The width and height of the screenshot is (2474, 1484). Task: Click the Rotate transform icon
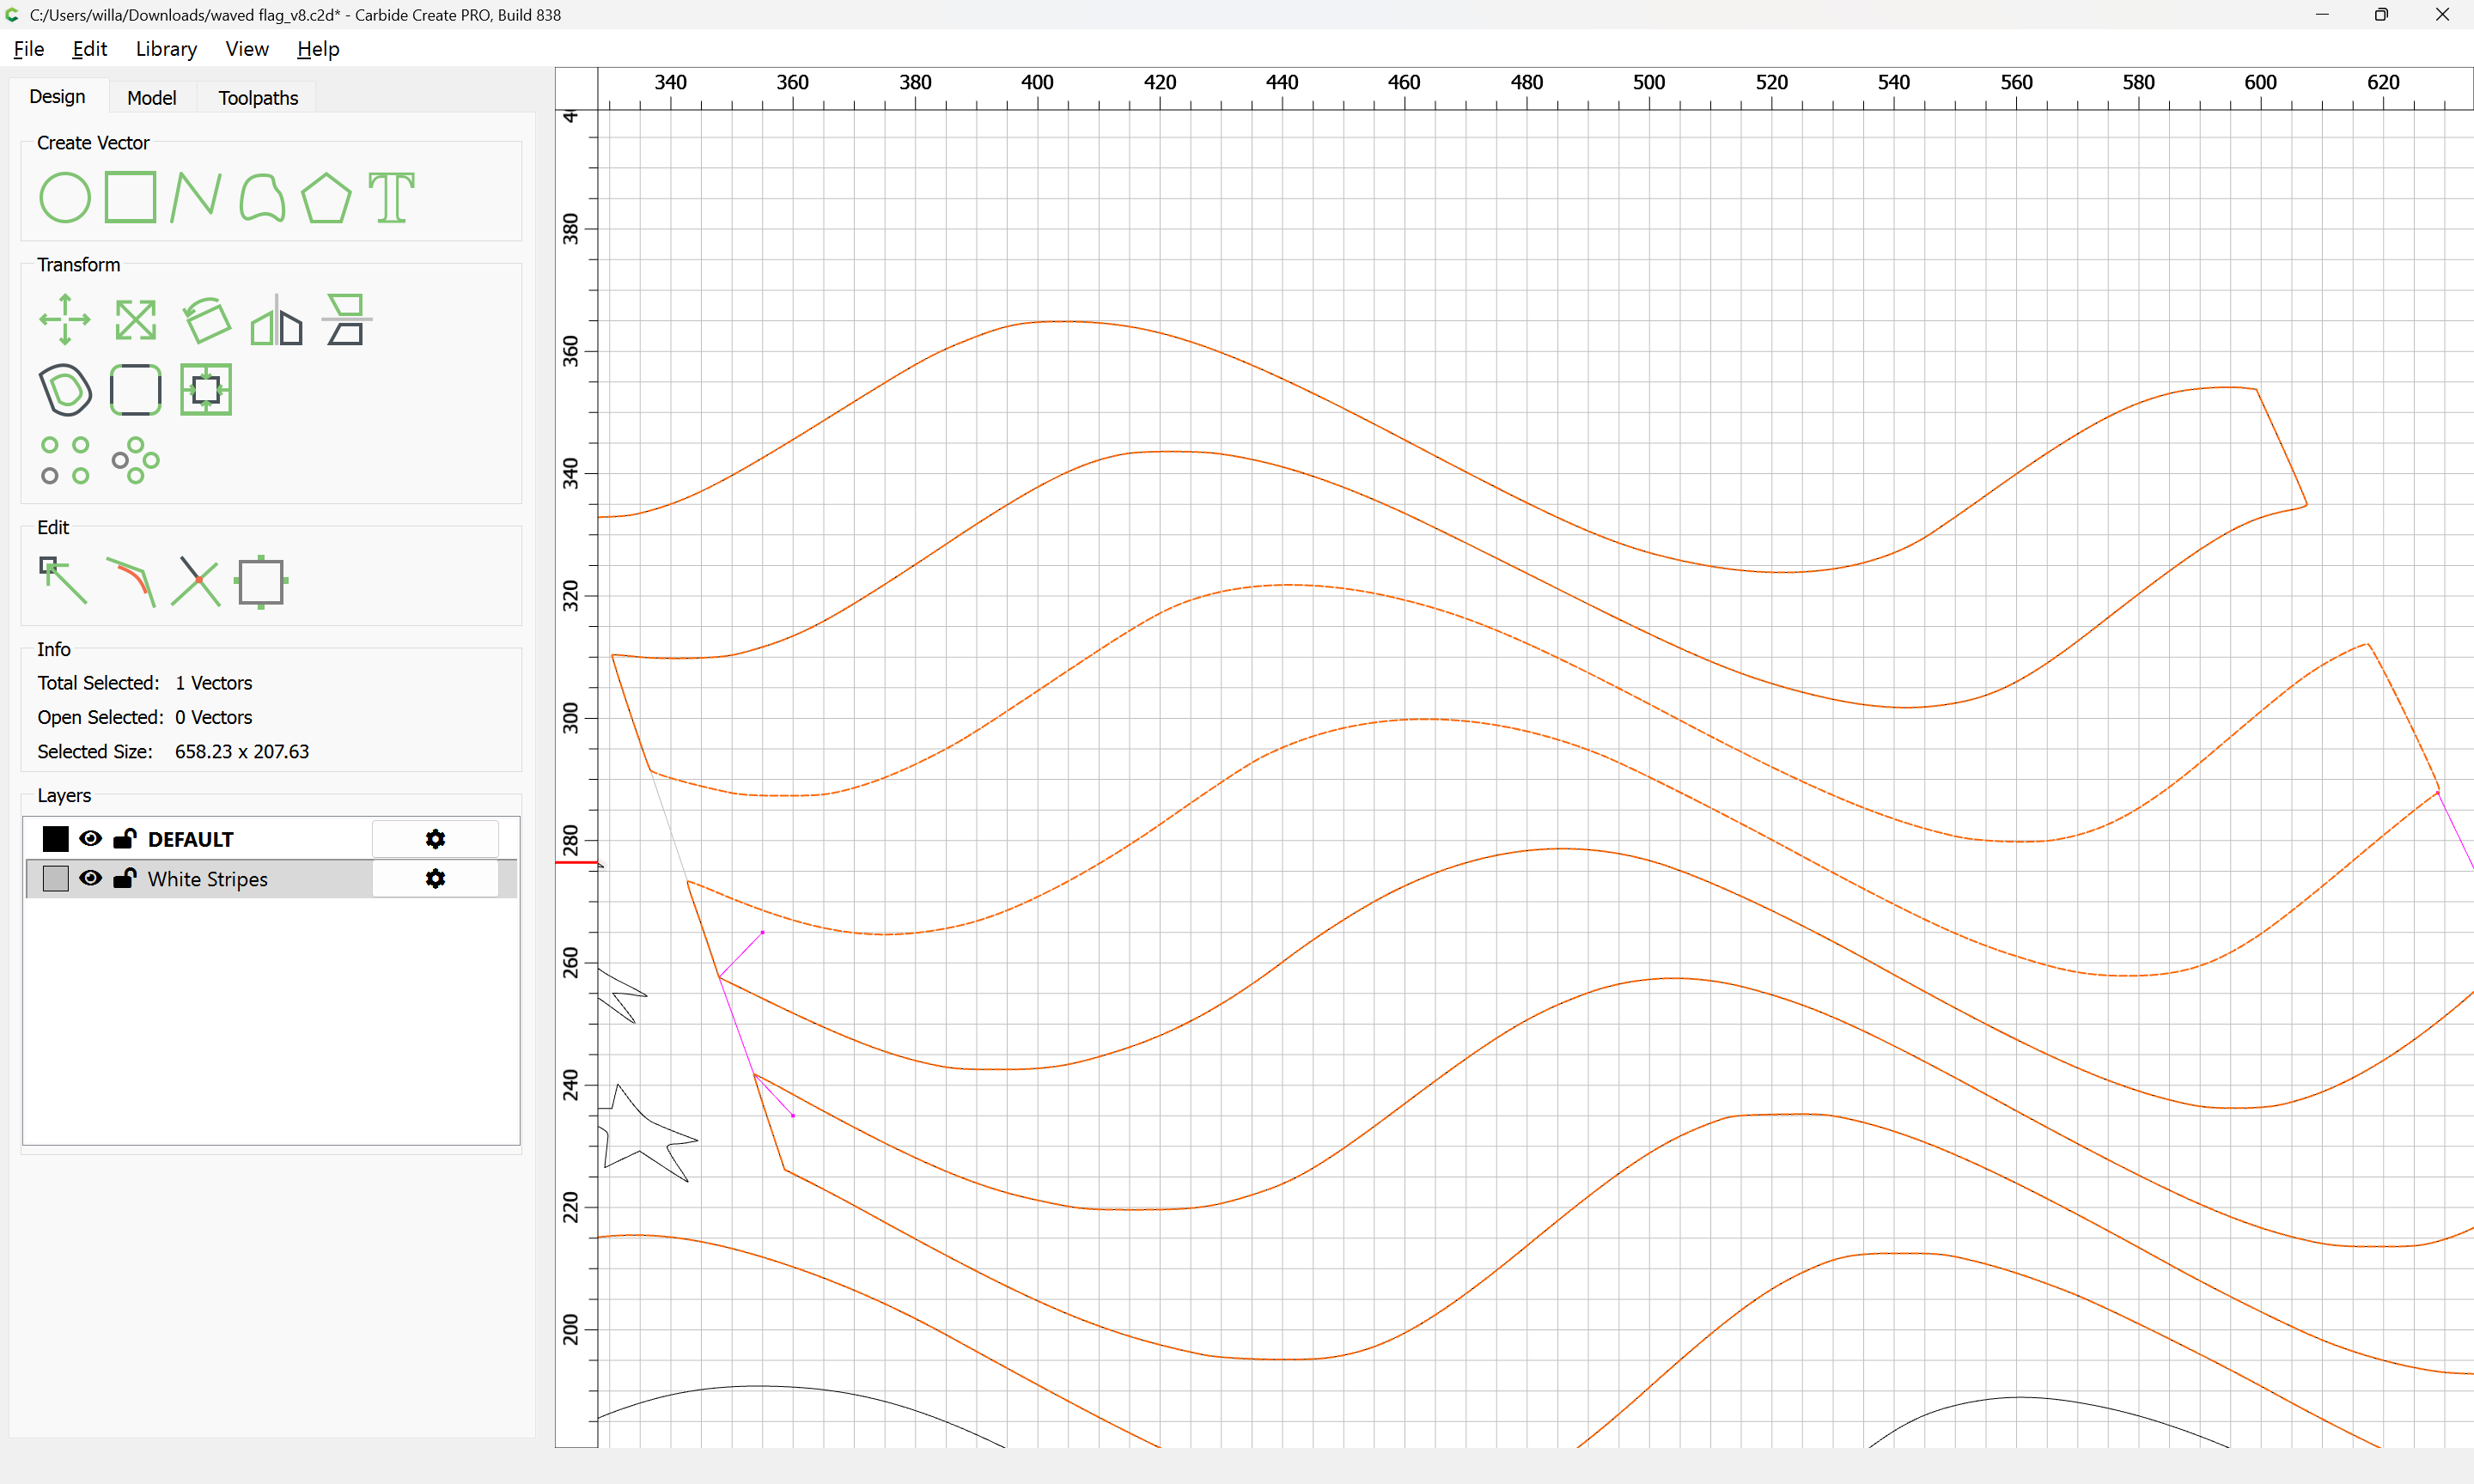206,320
